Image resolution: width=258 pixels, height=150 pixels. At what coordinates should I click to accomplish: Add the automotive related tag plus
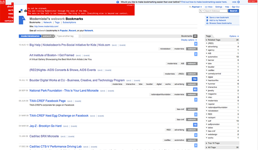click(206, 57)
